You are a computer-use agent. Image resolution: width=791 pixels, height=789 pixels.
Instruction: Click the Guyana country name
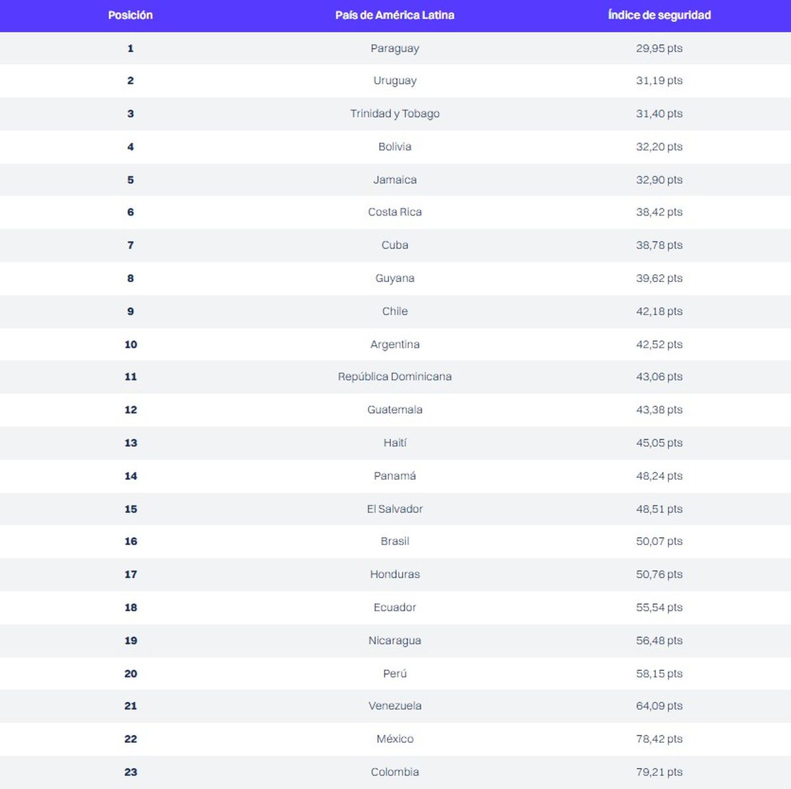394,278
